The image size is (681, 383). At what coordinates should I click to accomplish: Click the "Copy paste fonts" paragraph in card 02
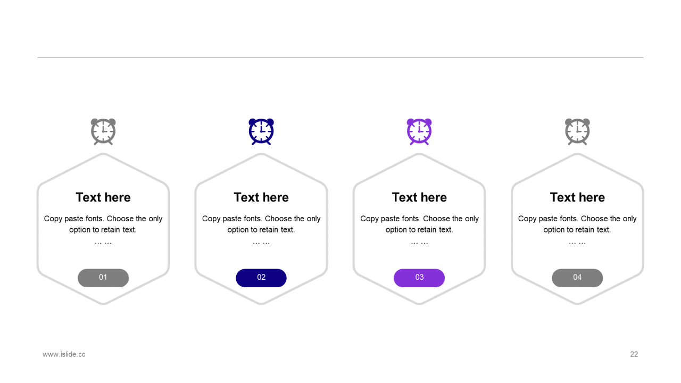pyautogui.click(x=261, y=224)
